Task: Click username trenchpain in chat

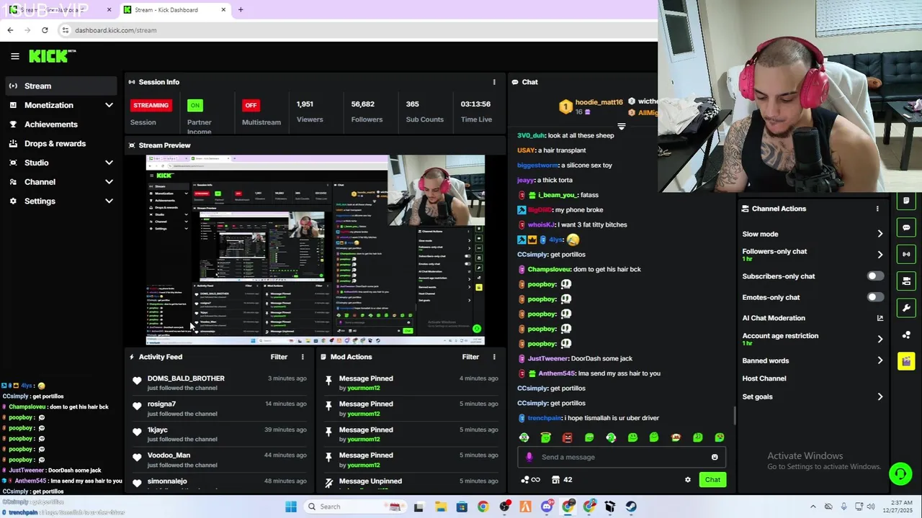Action: pos(545,418)
